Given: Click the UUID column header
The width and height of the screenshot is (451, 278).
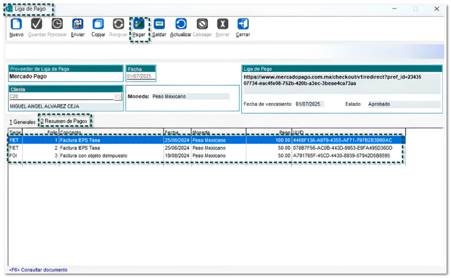Looking at the screenshot, I should (x=348, y=133).
